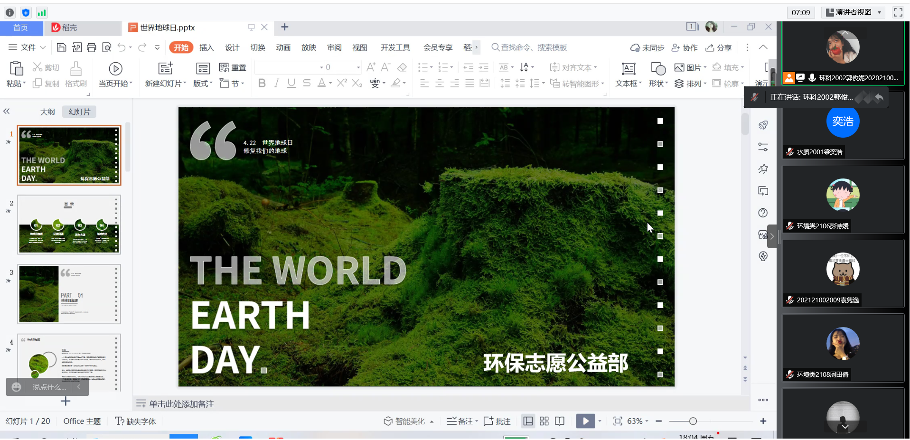Click the 新建幻灯片 new slide icon

point(165,69)
